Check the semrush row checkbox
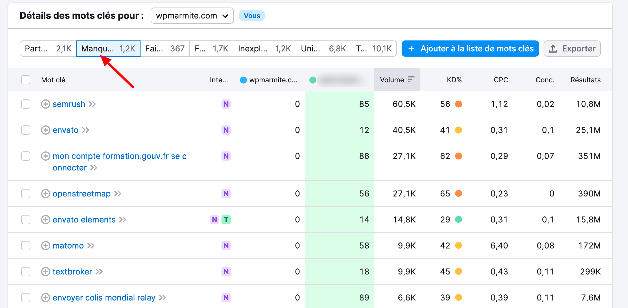Viewport: 628px width, 308px height. tap(26, 104)
